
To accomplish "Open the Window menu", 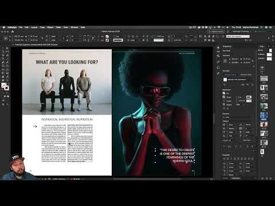I will pyautogui.click(x=74, y=27).
